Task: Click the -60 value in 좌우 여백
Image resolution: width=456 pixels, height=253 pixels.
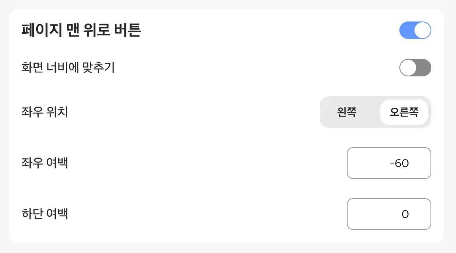Action: tap(399, 163)
